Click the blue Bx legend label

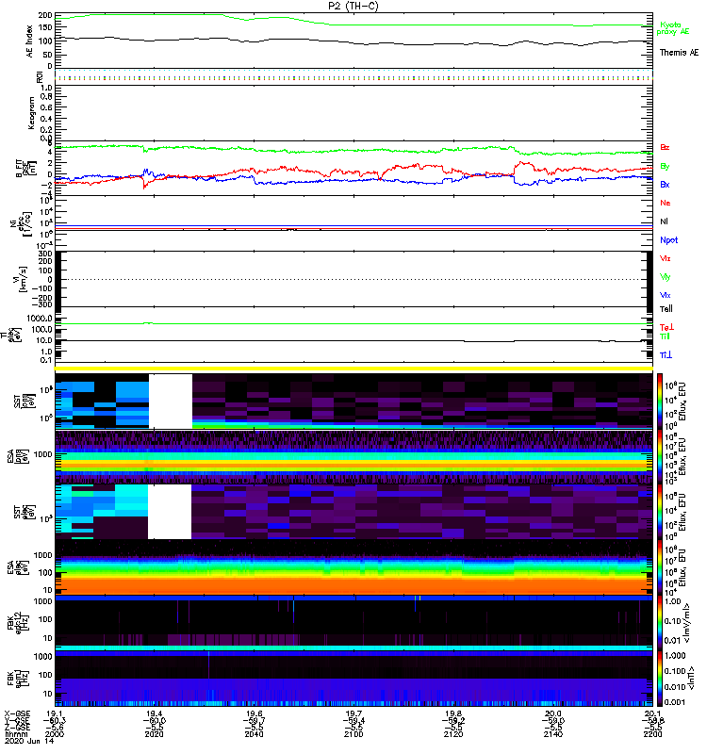tap(665, 185)
